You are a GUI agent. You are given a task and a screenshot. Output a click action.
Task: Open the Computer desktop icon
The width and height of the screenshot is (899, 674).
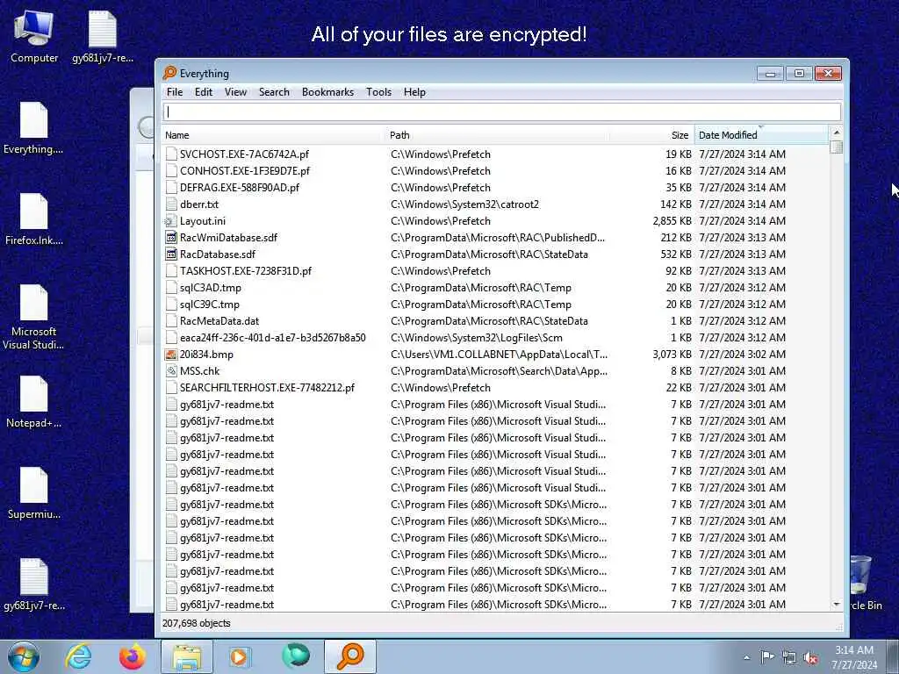click(x=34, y=37)
